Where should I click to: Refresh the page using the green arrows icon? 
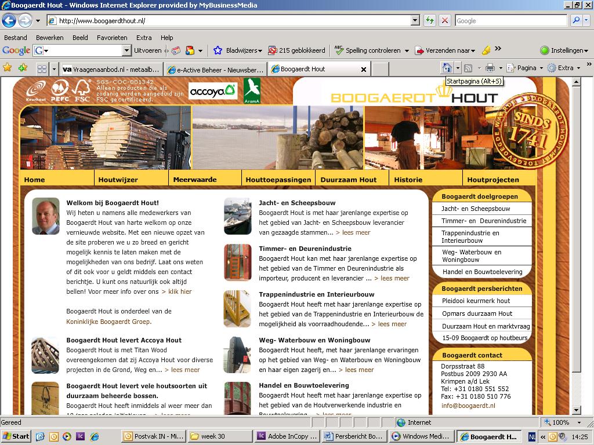tap(430, 20)
